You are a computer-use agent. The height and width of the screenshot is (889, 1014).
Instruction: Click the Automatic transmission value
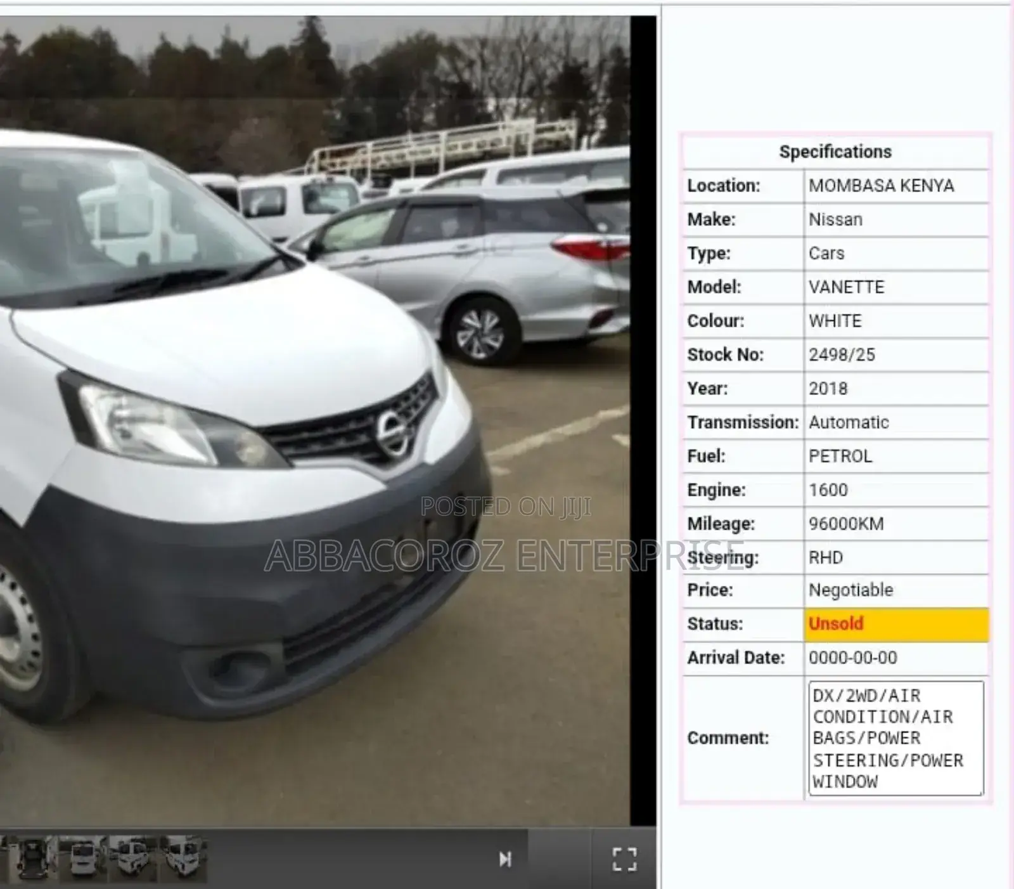click(849, 422)
